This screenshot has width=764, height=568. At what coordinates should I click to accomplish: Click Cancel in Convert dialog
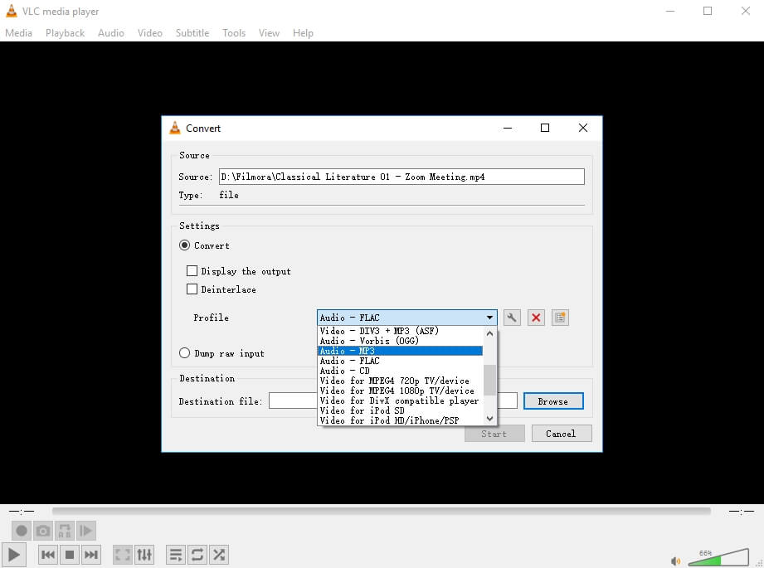tap(562, 434)
